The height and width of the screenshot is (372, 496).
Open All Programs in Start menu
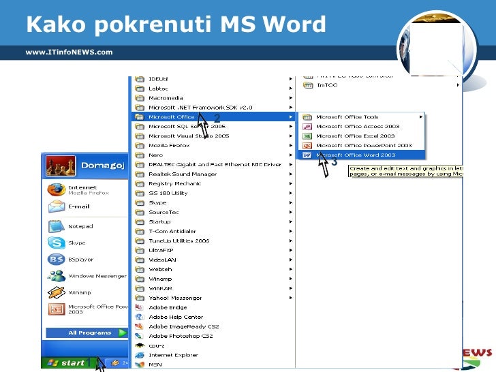coord(87,332)
